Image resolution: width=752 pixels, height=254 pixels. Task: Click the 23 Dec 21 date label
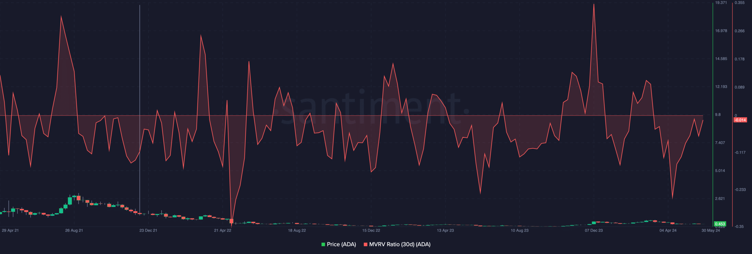148,231
